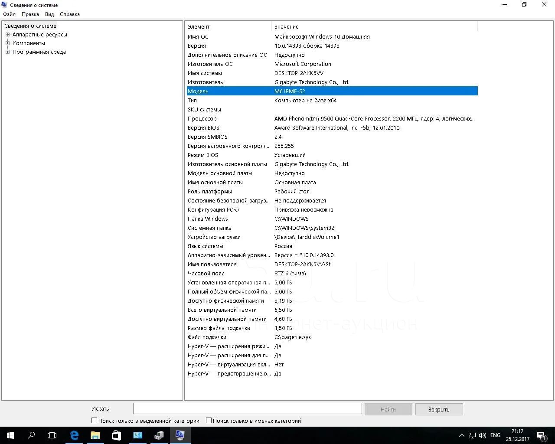This screenshot has height=444, width=555.
Task: Open Microsoft Store from the taskbar
Action: (116, 435)
